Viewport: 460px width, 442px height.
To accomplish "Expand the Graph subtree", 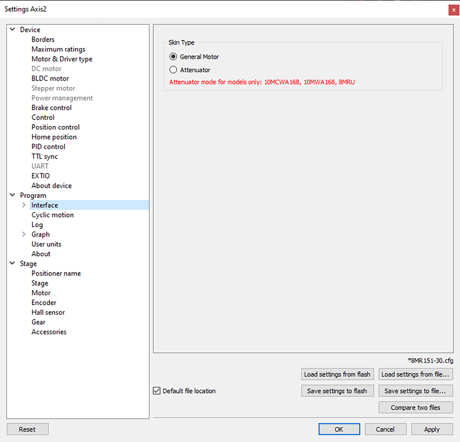I will 24,234.
